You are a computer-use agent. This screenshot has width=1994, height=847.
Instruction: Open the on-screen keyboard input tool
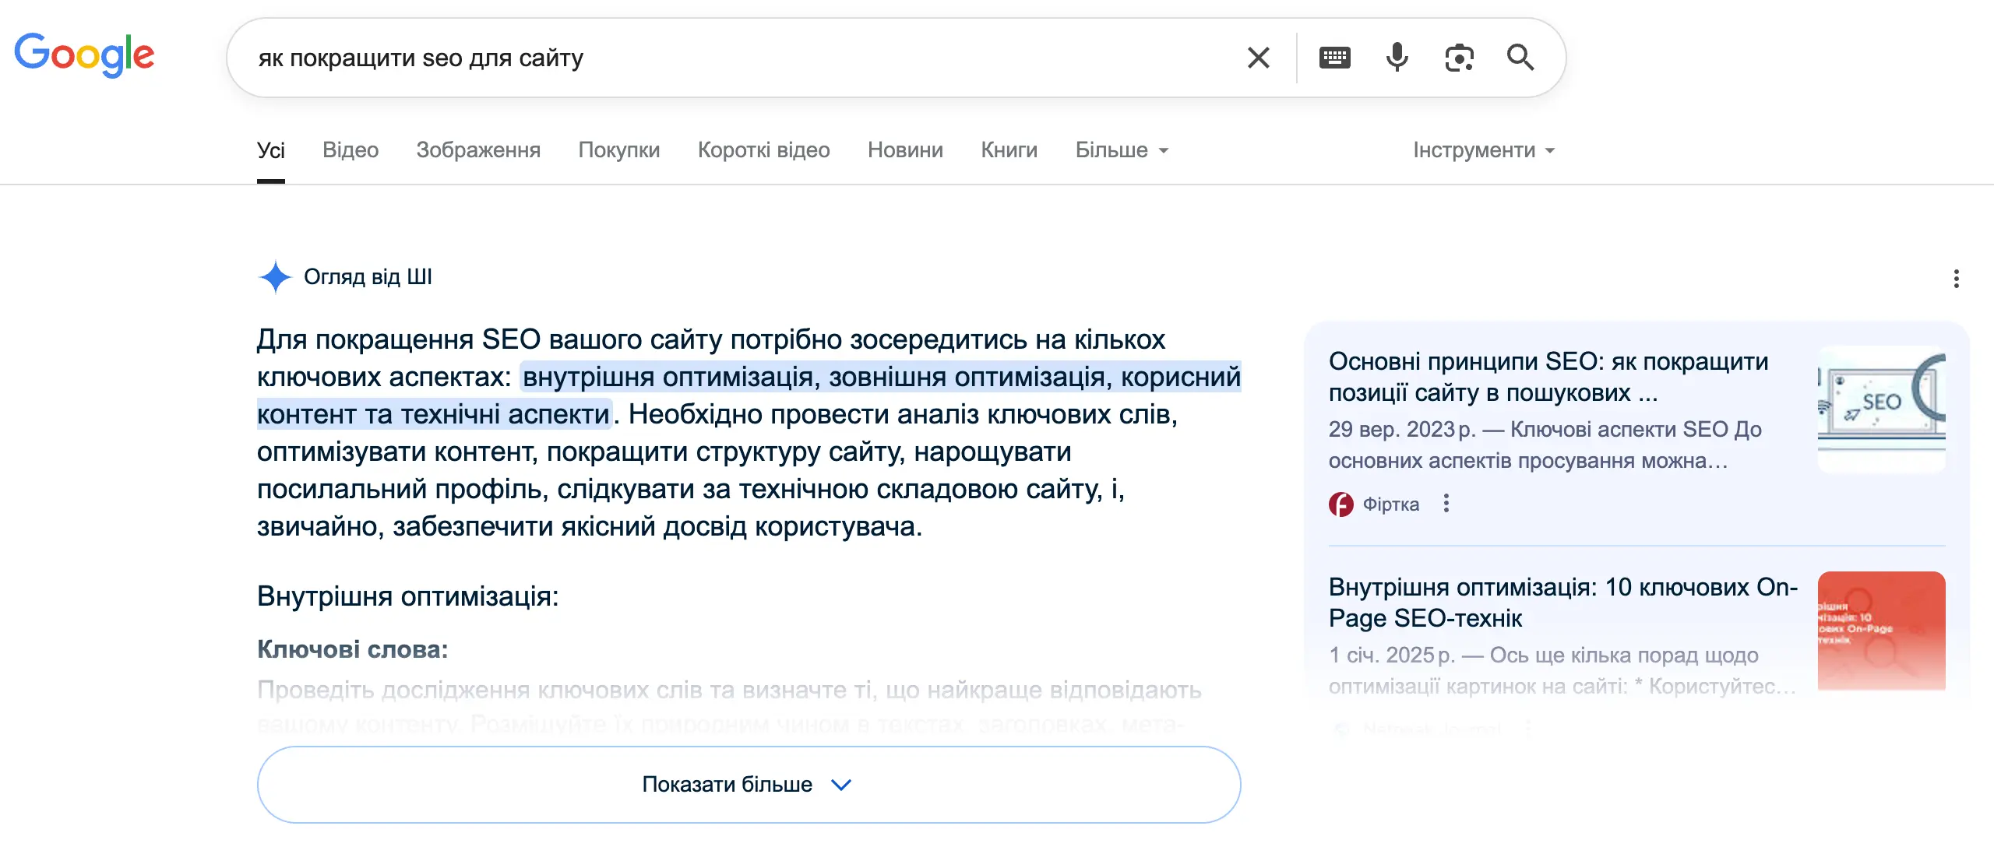[x=1334, y=58]
